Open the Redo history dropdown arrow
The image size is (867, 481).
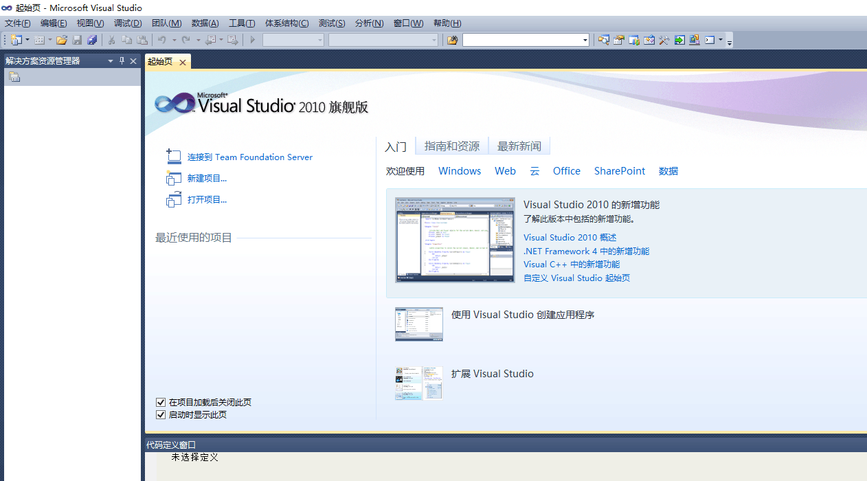pos(198,40)
